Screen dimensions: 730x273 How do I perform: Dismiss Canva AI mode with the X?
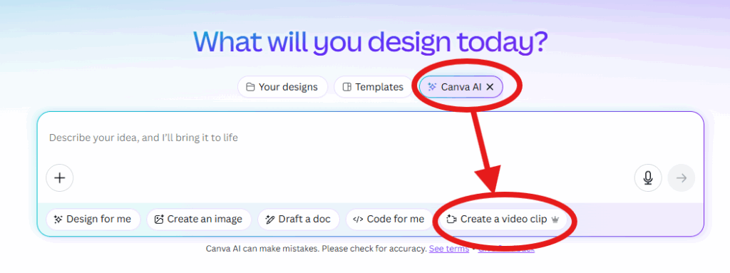click(490, 87)
